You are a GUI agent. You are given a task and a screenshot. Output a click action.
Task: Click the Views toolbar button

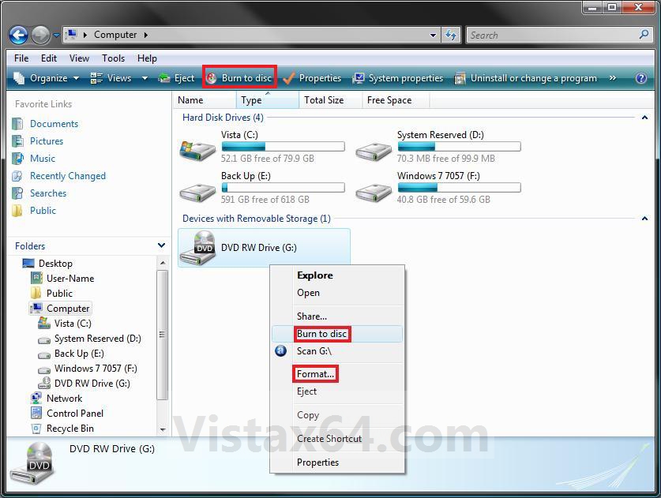[x=111, y=78]
